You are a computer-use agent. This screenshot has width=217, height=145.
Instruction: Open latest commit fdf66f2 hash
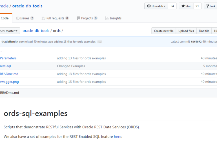coord(196,42)
